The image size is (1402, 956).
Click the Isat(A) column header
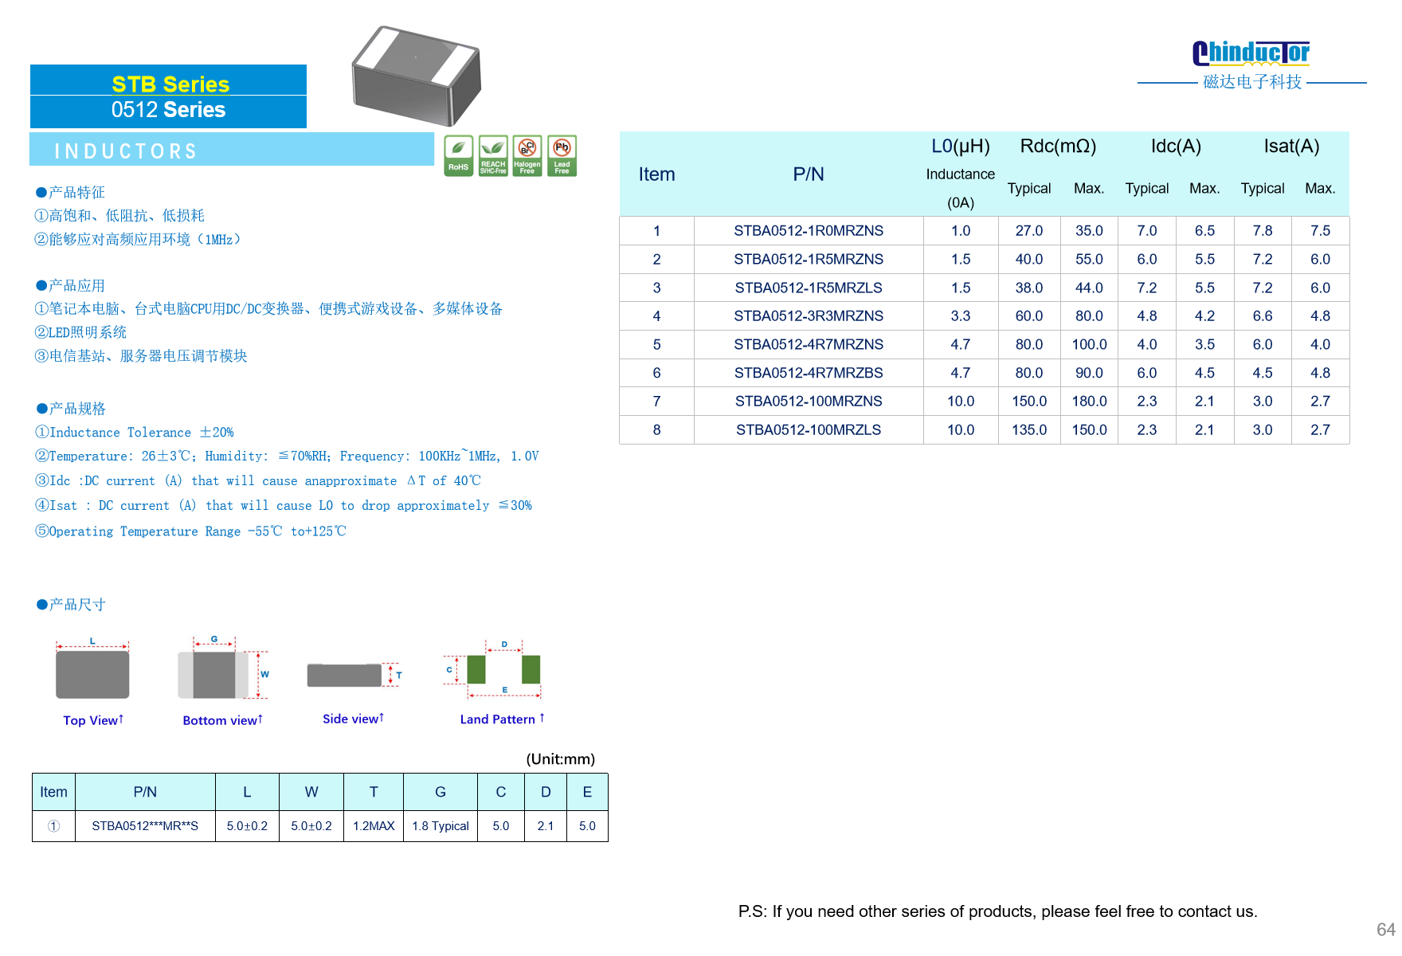[x=1291, y=147]
